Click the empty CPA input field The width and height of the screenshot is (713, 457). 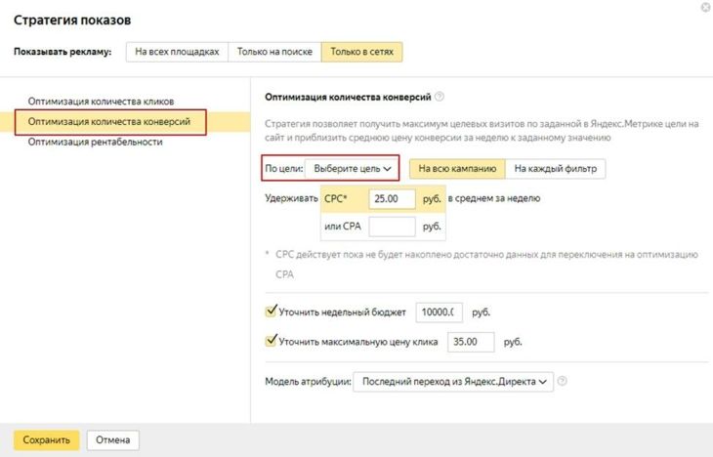[x=392, y=227]
